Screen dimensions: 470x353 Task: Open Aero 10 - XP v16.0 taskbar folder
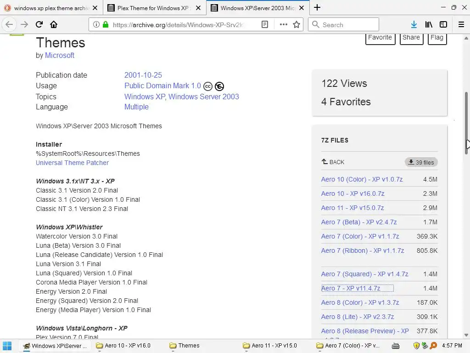pos(123,346)
